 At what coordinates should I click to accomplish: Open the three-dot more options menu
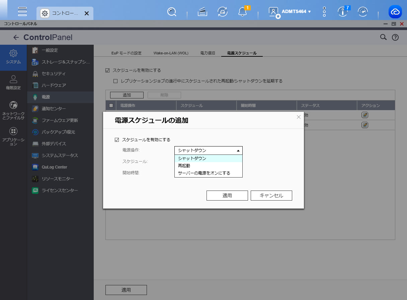(324, 12)
